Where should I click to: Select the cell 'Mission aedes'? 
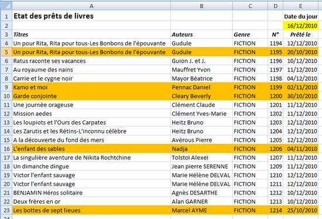[x=91, y=114]
